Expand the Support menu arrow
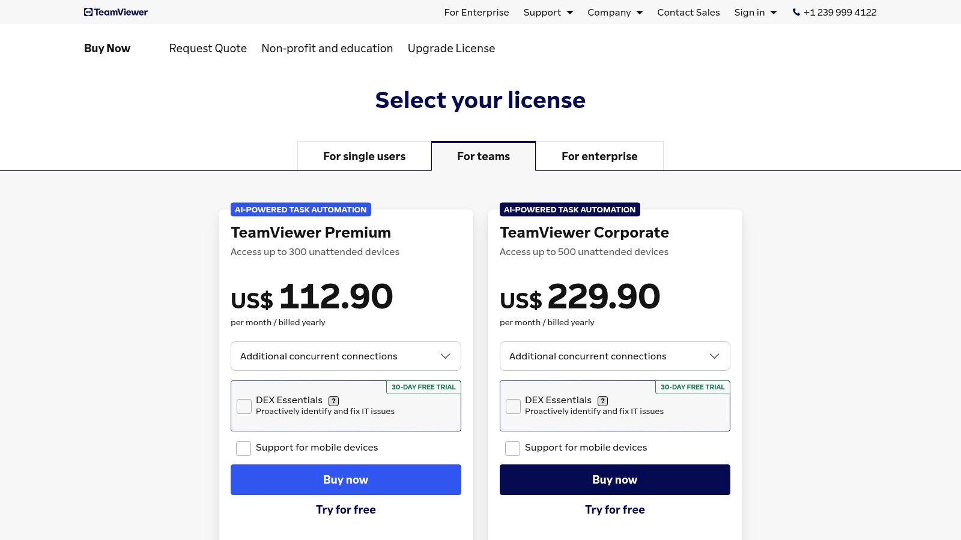 pos(570,13)
